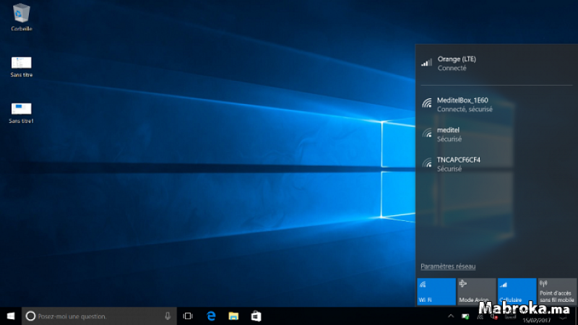The image size is (578, 325).
Task: Toggle Mode Avion tile
Action: click(476, 292)
